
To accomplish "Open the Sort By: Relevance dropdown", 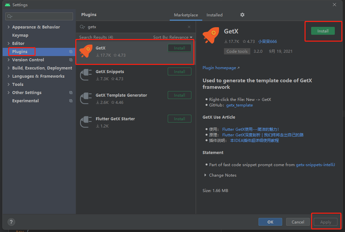I will (173, 37).
